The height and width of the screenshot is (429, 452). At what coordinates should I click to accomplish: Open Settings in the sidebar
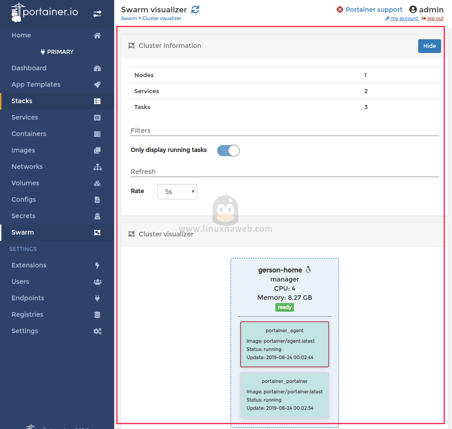pos(57,331)
